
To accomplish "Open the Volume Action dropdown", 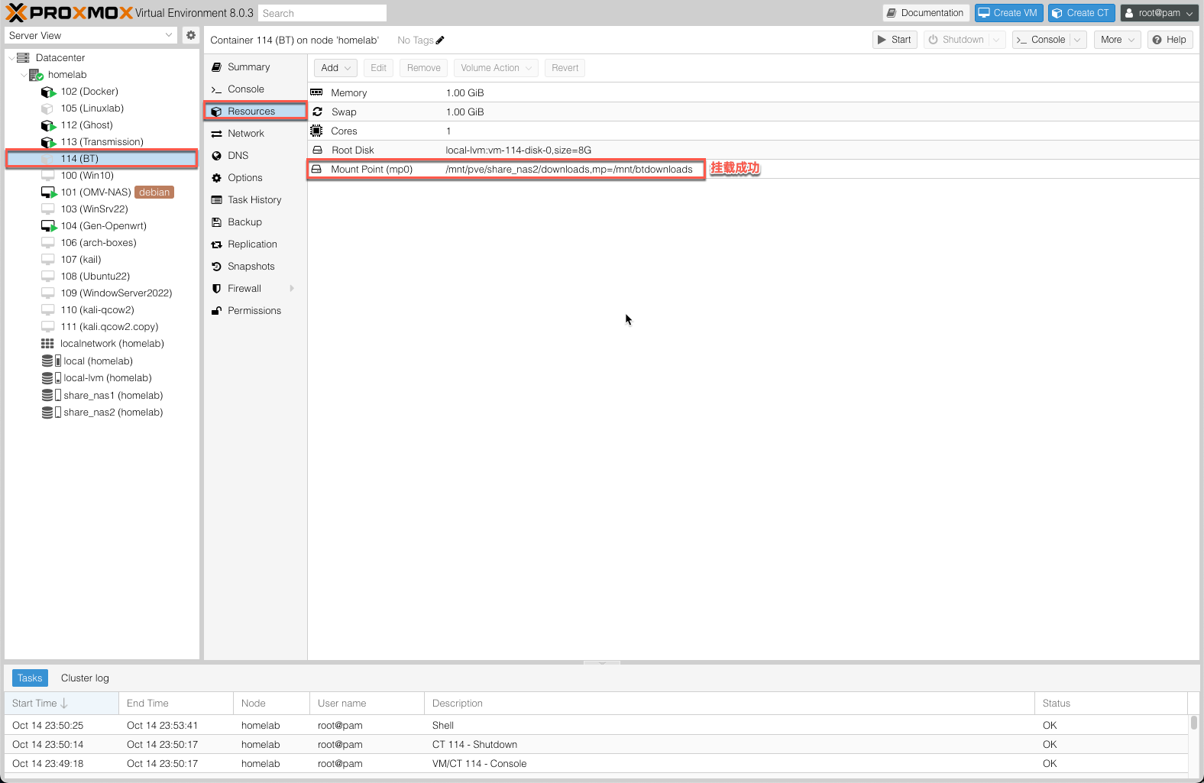I will click(x=496, y=68).
